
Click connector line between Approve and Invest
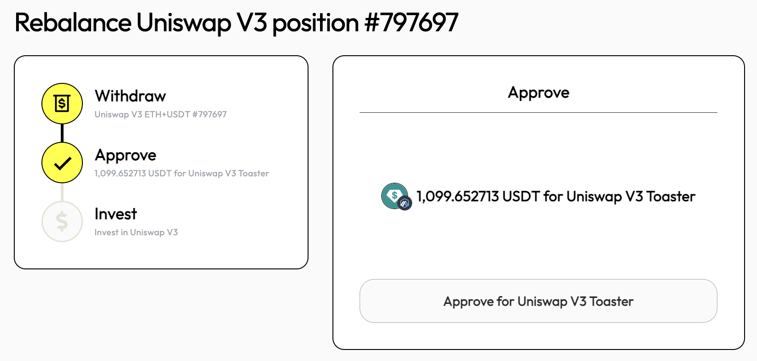click(x=62, y=192)
